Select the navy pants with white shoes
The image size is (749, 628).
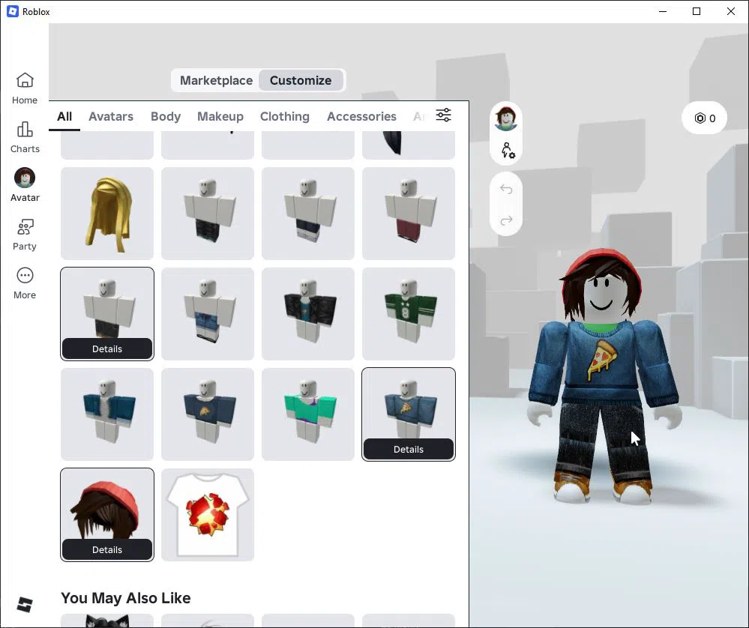(x=308, y=214)
